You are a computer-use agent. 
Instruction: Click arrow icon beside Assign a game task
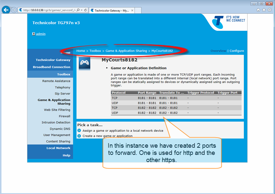point(79,130)
